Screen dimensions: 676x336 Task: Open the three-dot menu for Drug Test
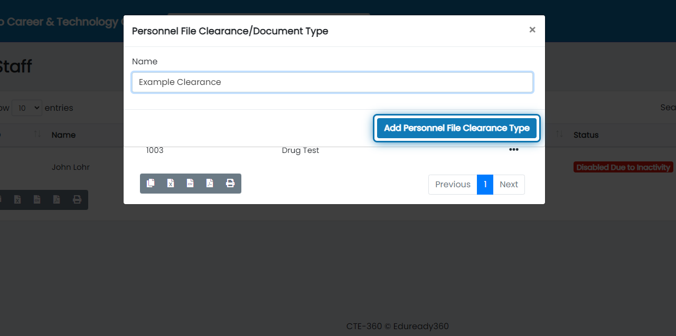pos(513,150)
